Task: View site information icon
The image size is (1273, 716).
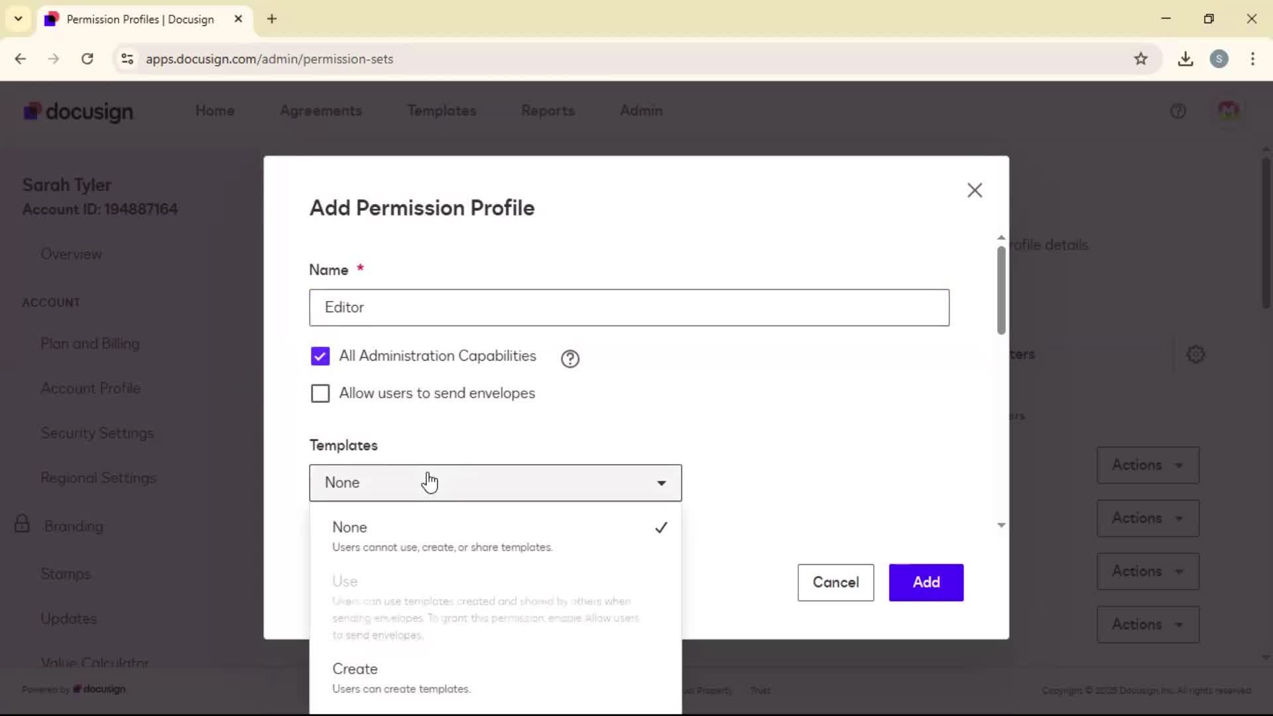Action: 127,59
